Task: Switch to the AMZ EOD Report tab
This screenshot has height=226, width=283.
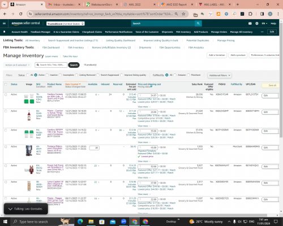Action: (x=177, y=5)
